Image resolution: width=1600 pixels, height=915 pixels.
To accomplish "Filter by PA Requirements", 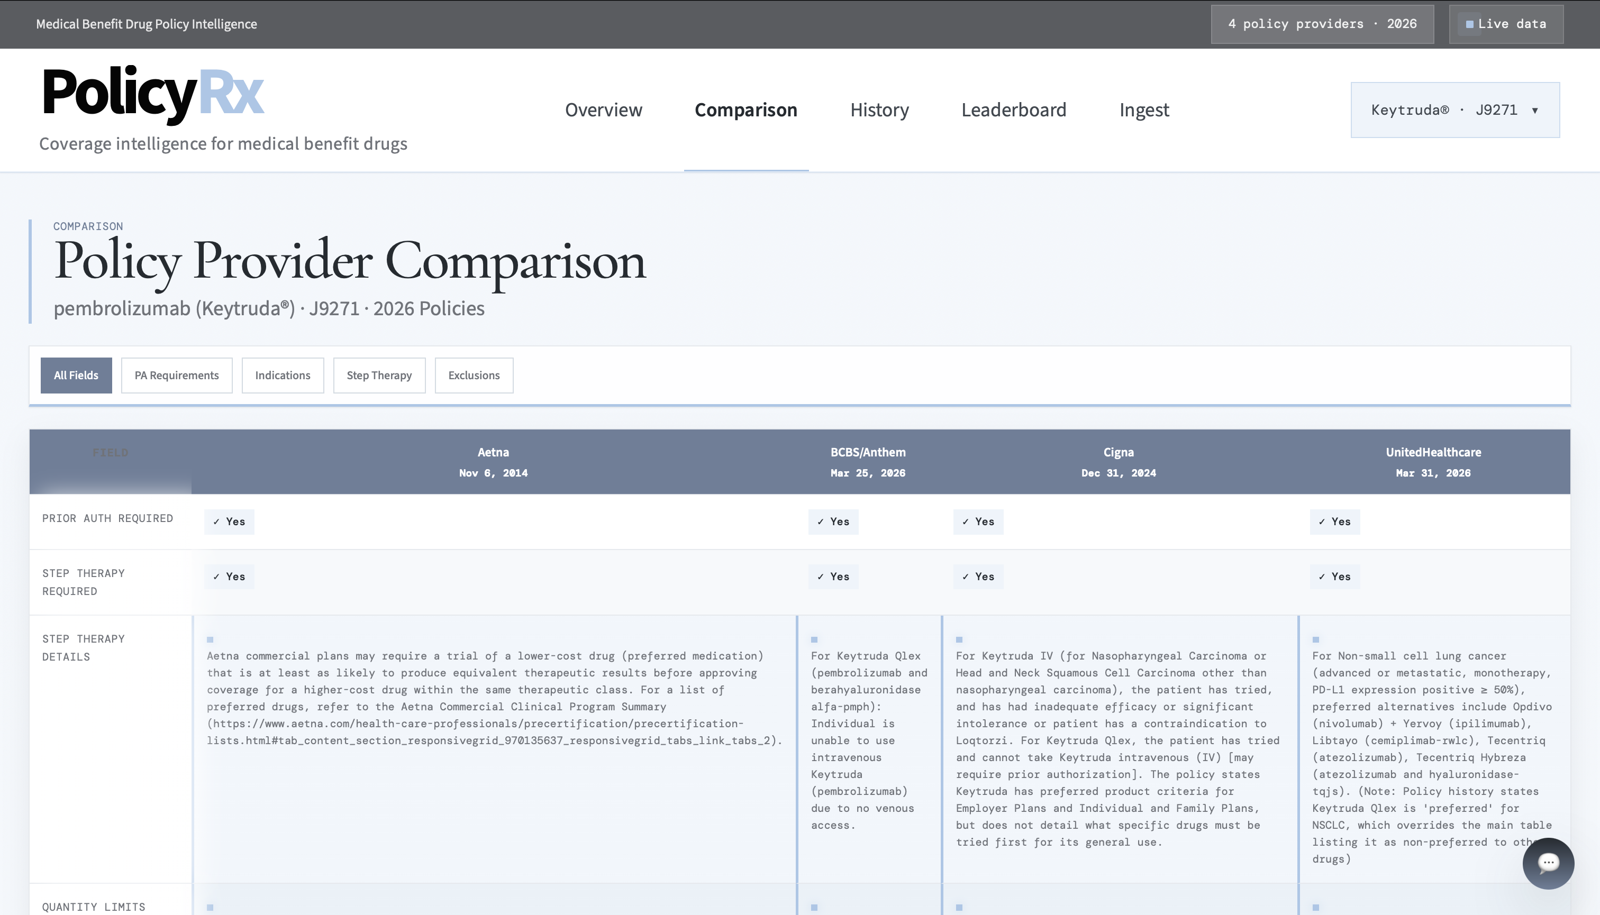I will pyautogui.click(x=177, y=375).
